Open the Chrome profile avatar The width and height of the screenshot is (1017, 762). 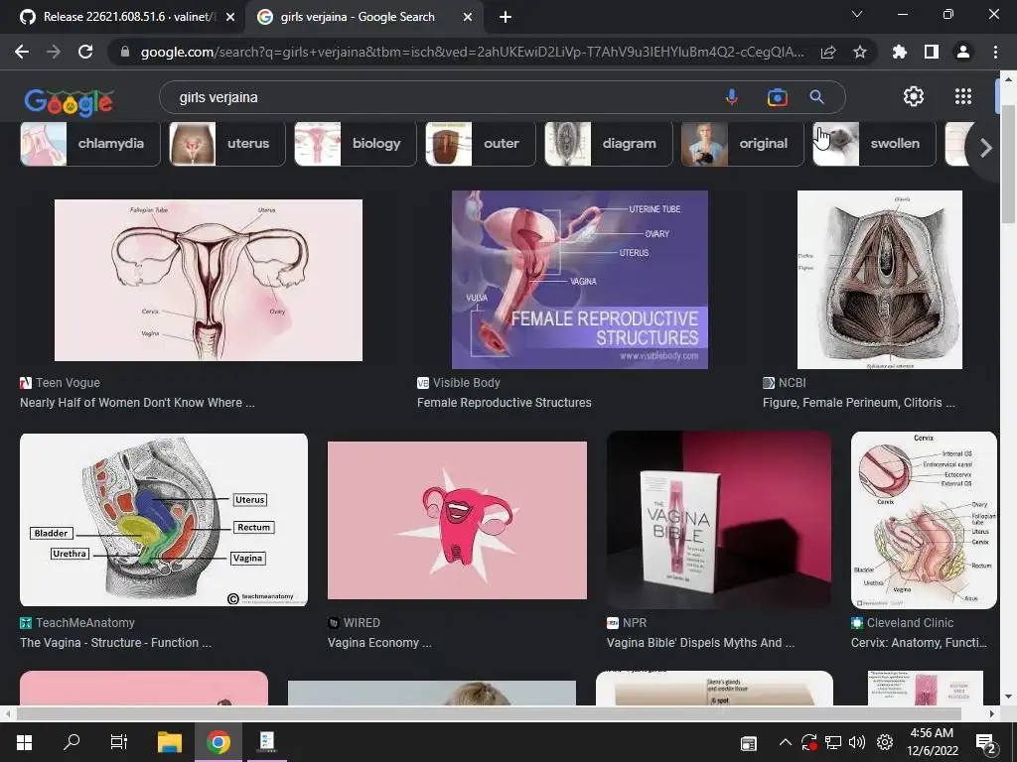pos(963,52)
